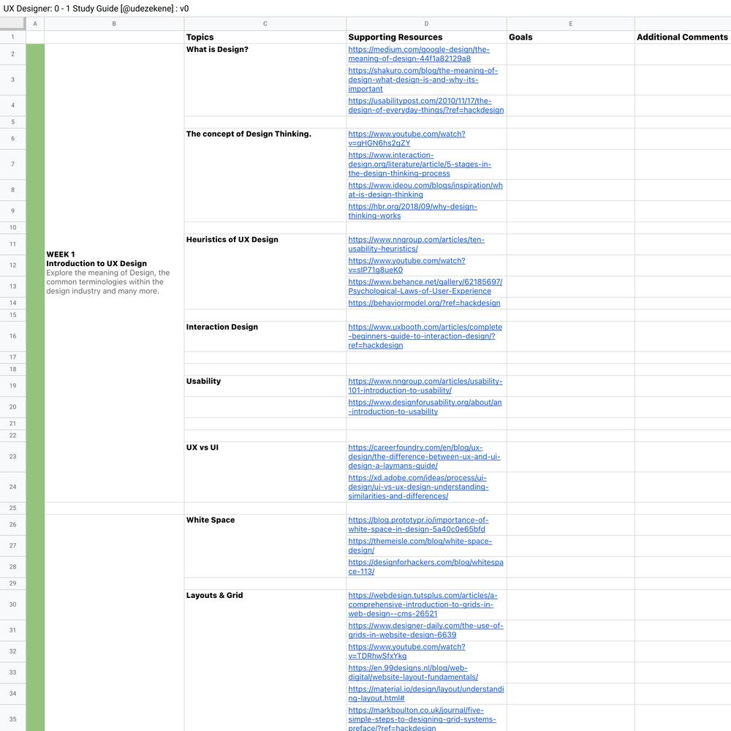Viewport: 731px width, 731px height.
Task: Select row 10 by its row number
Action: coord(12,227)
